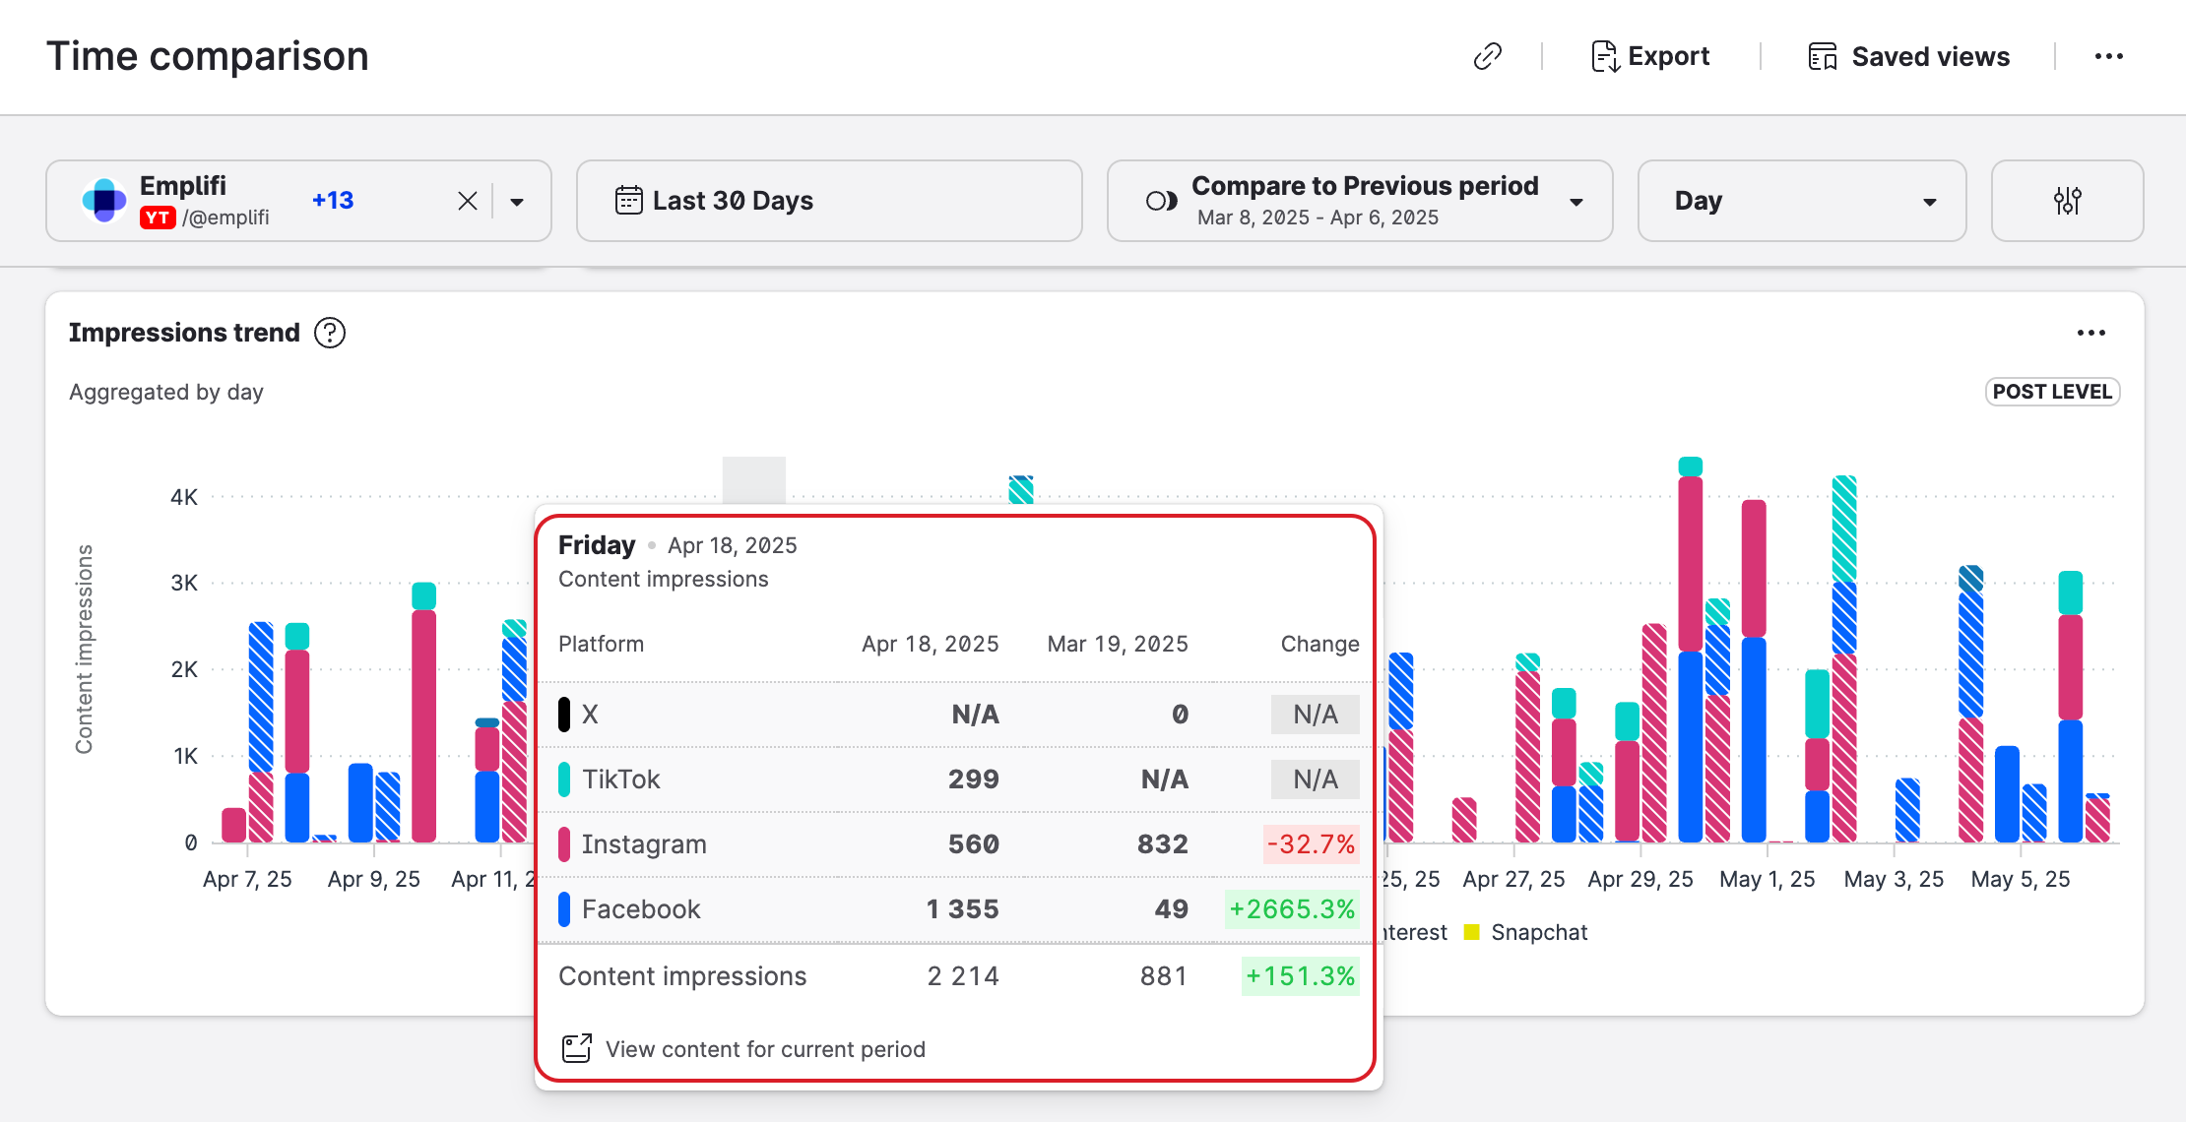Open the Impressions trend widget options menu
The height and width of the screenshot is (1122, 2186).
tap(2090, 334)
